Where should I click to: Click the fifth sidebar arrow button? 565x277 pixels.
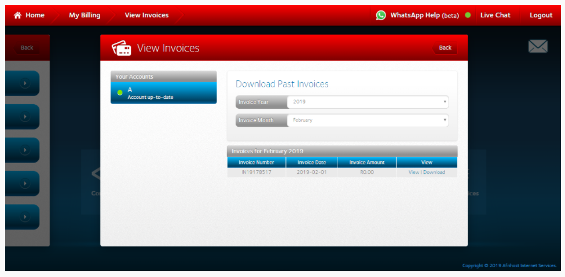25,217
